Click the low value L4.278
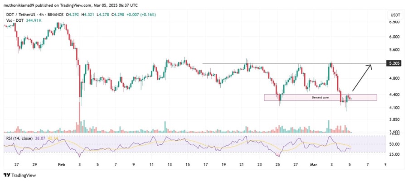This screenshot has height=181, width=408. [x=103, y=15]
